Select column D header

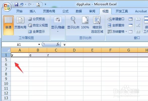point(74,50)
